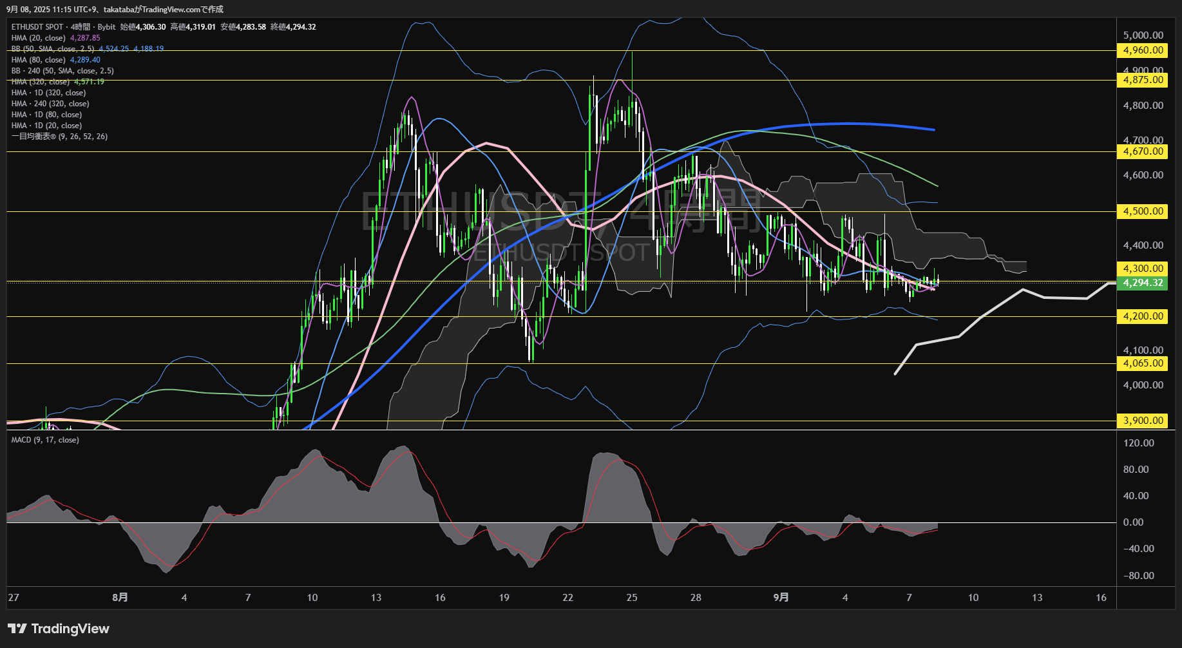Click the chart creation timestamp header text
This screenshot has height=648, width=1182.
coord(115,10)
